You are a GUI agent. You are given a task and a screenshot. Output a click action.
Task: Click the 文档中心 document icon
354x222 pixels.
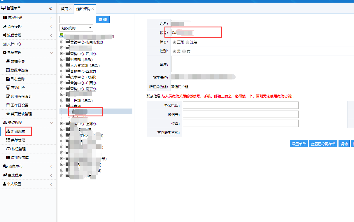pos(5,44)
